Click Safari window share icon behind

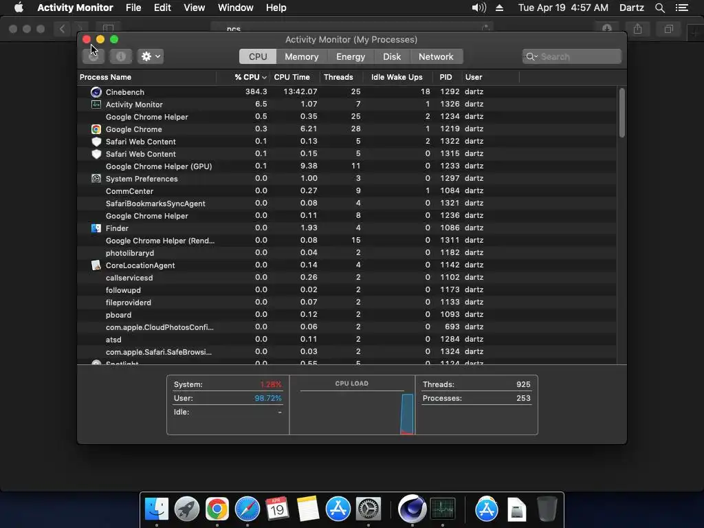click(x=637, y=29)
